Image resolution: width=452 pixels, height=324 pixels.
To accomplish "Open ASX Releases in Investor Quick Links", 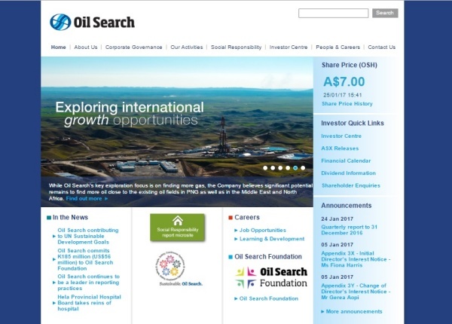I will pyautogui.click(x=340, y=148).
